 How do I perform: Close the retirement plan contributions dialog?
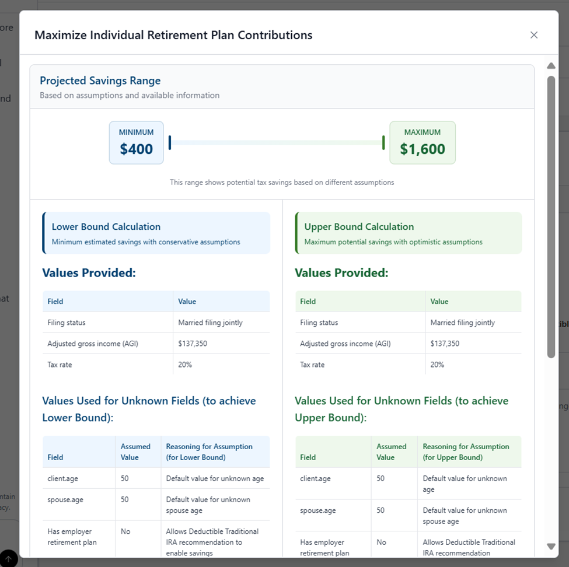tap(533, 35)
